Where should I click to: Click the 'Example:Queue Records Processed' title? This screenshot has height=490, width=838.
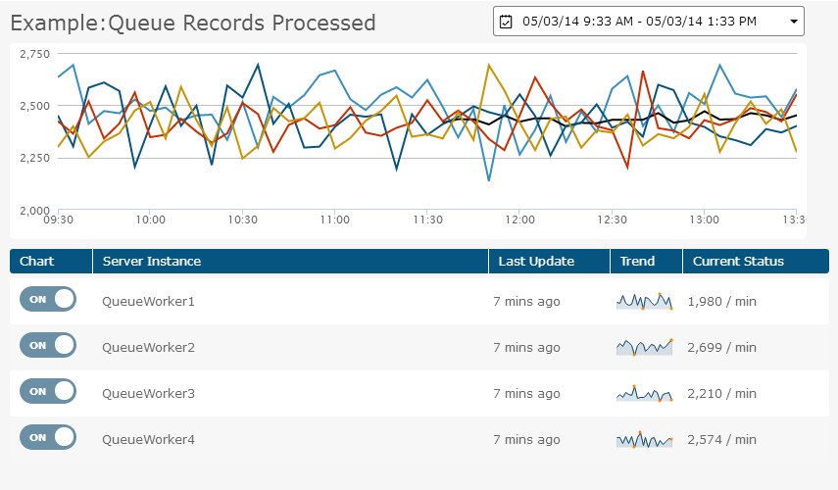click(193, 23)
